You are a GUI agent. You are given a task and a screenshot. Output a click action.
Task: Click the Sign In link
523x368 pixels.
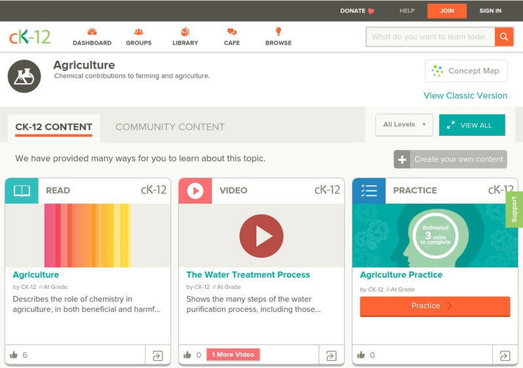[x=490, y=11]
